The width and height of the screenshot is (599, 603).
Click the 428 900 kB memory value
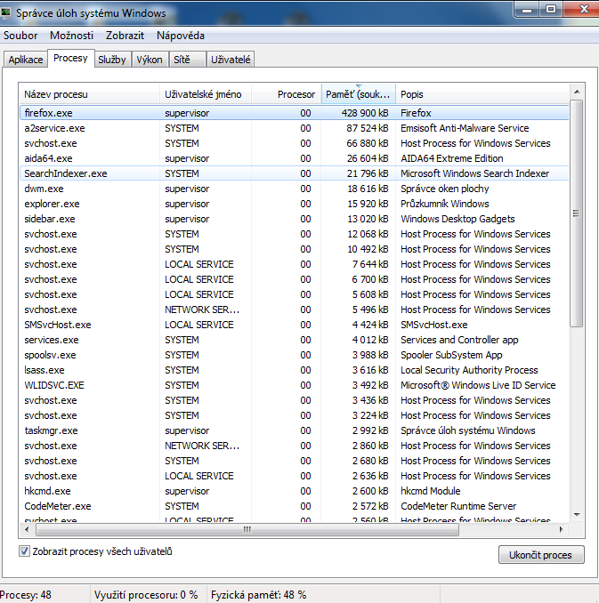tap(365, 113)
